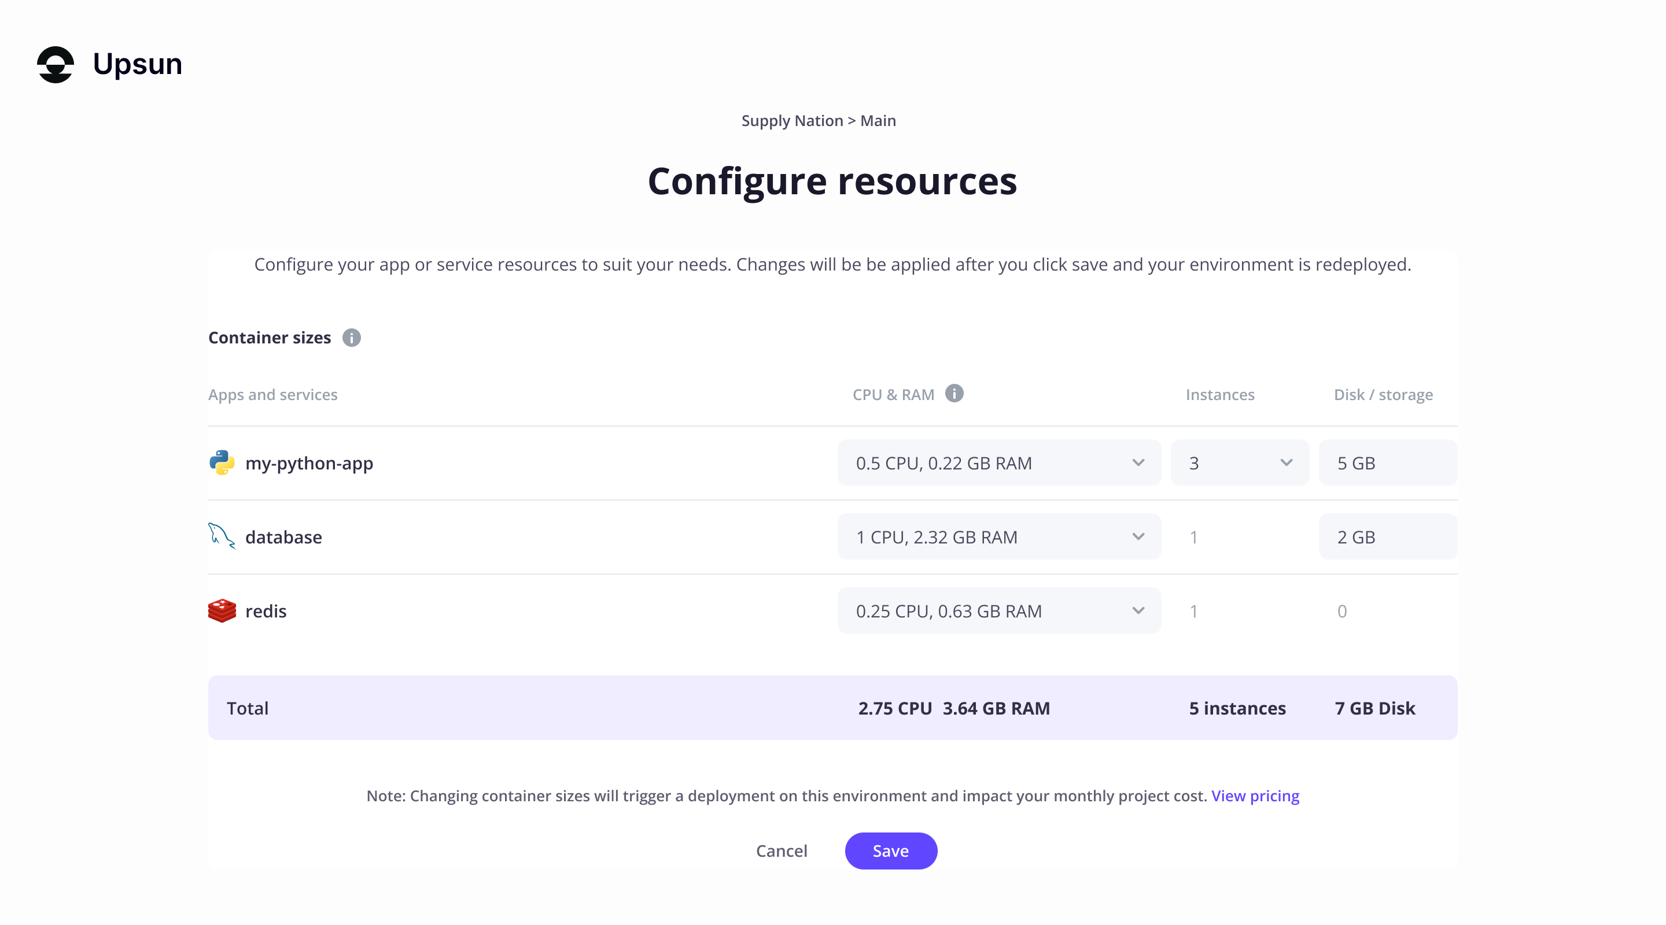Open the CPU & RAM info tooltip
The width and height of the screenshot is (1666, 925).
click(955, 393)
